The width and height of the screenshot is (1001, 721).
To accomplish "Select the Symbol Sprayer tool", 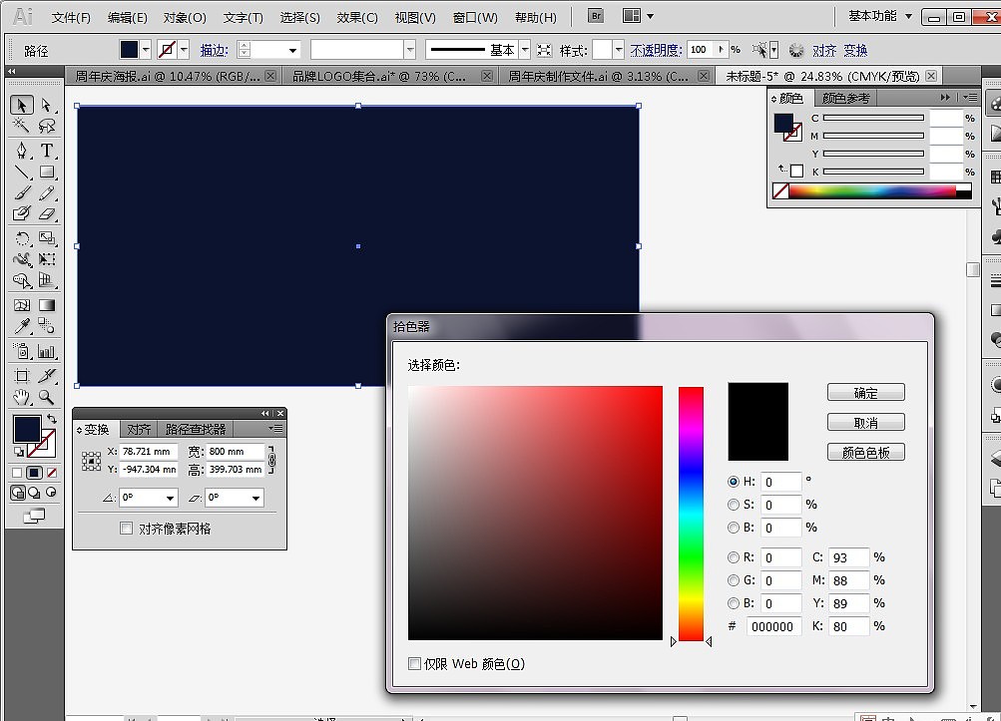I will coord(22,351).
